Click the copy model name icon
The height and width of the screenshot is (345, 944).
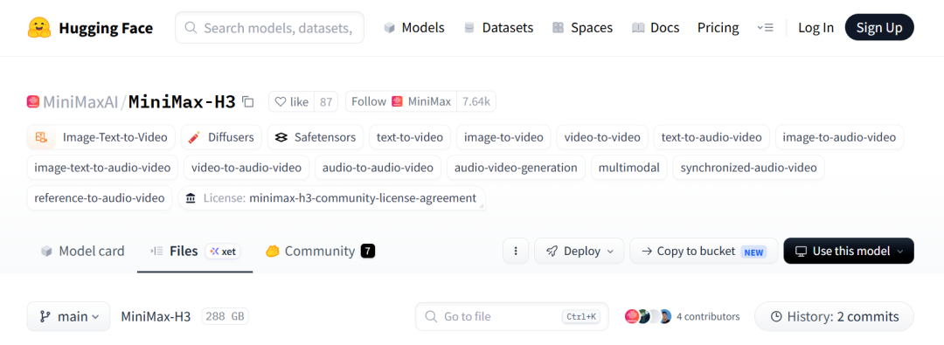248,102
